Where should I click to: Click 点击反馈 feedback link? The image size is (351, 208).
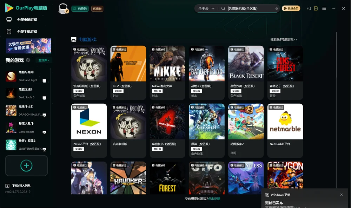coord(214,199)
